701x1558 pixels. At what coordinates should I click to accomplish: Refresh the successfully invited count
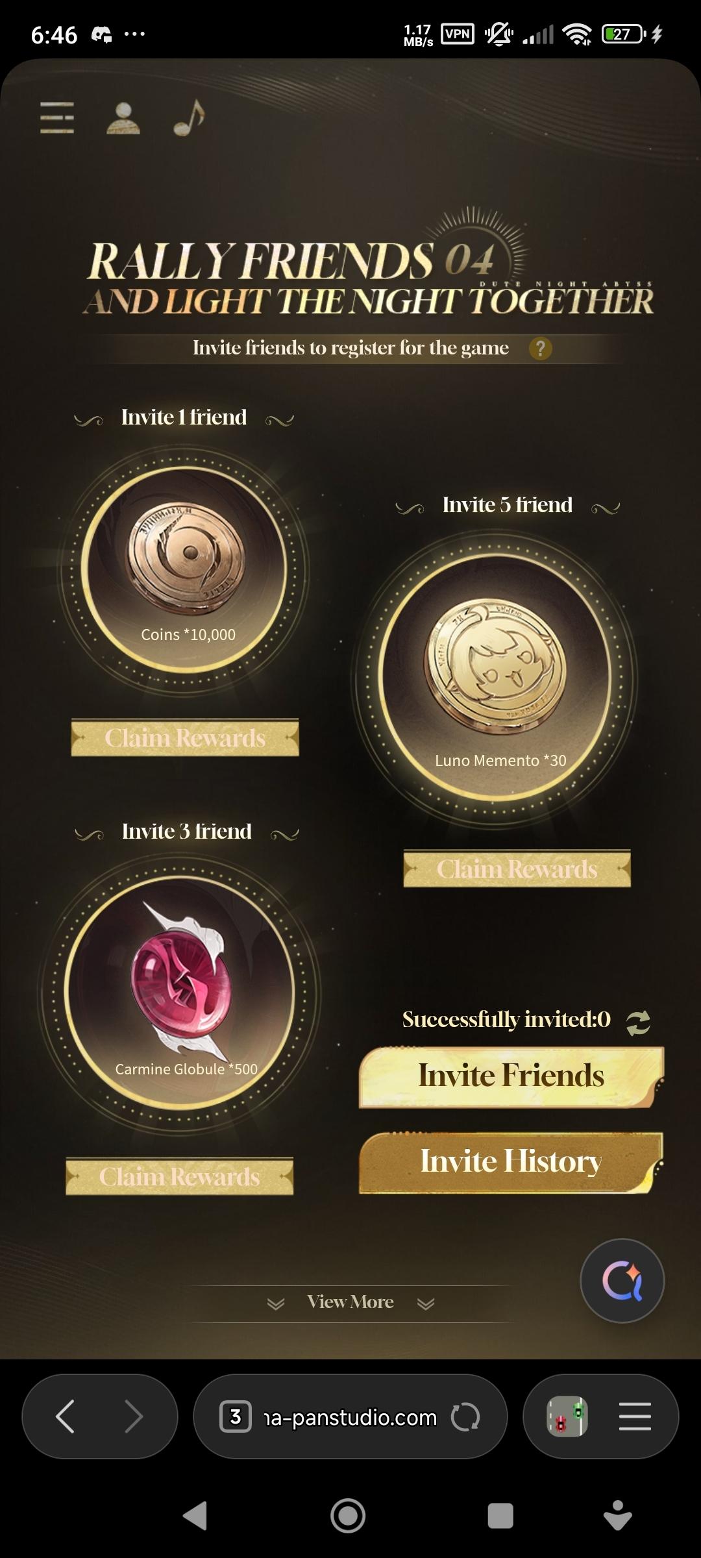point(638,1022)
